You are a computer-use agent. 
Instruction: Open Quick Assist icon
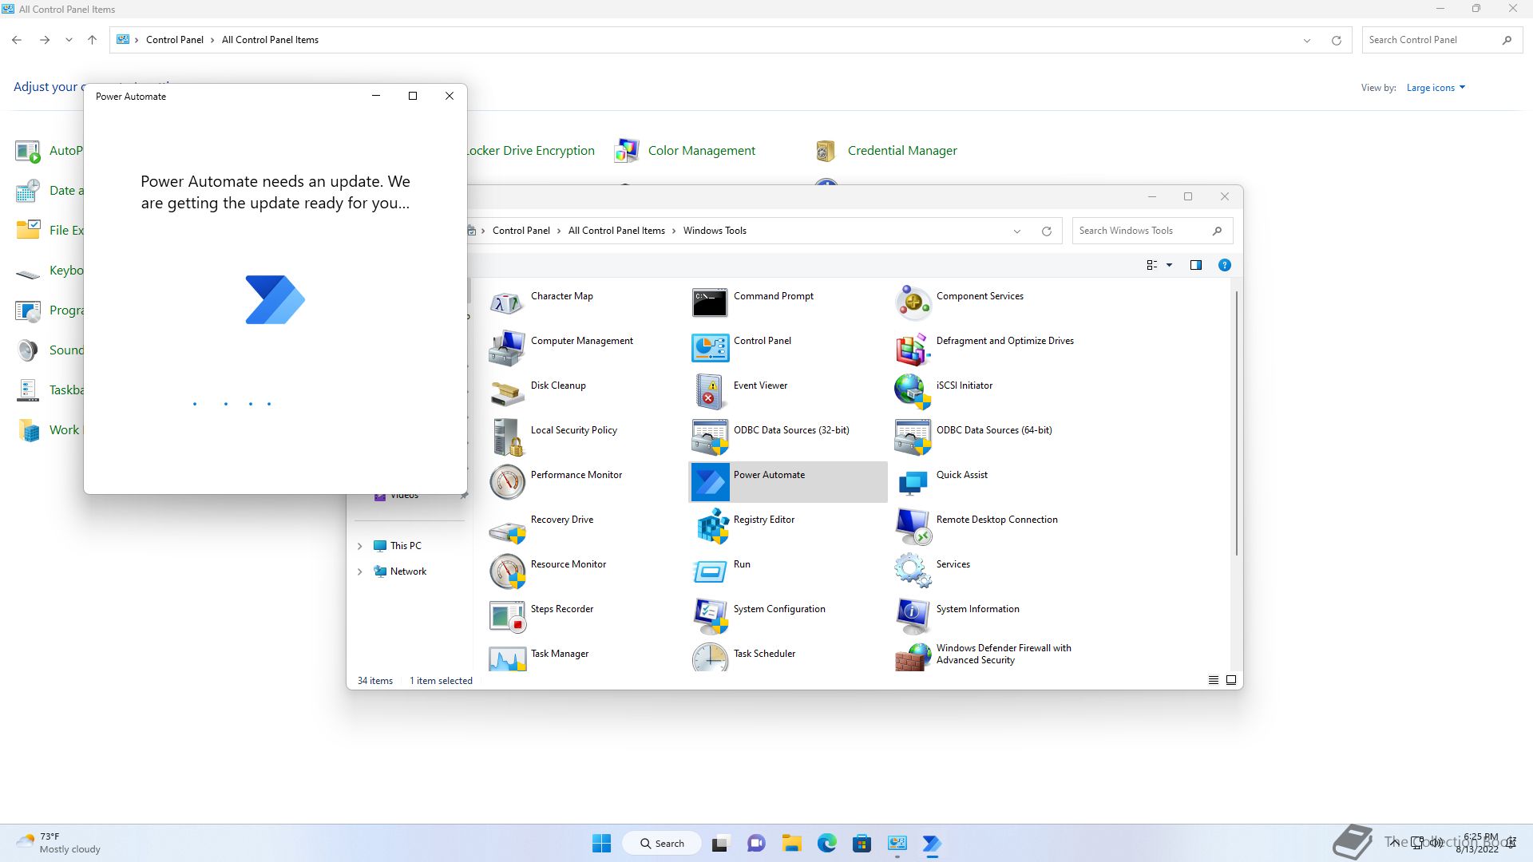tap(913, 481)
